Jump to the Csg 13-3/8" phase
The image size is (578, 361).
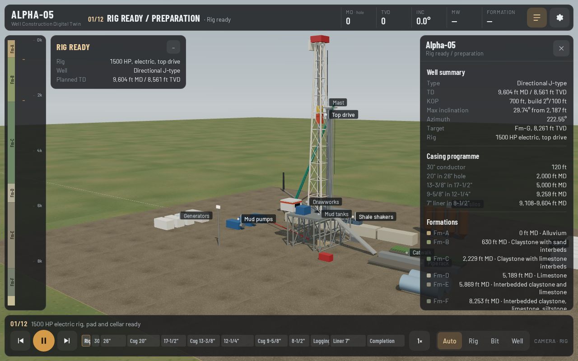click(x=204, y=341)
